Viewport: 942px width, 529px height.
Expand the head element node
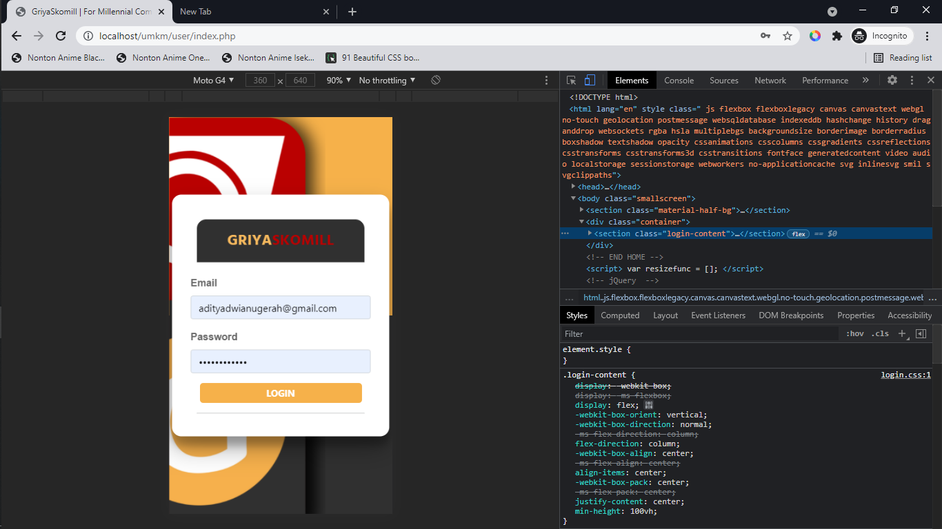[x=574, y=187]
